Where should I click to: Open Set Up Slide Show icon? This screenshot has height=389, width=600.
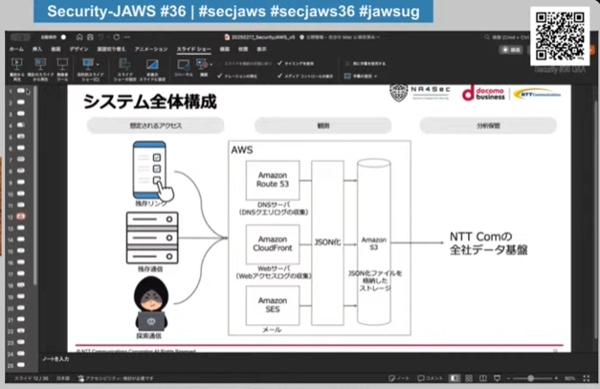click(x=124, y=64)
